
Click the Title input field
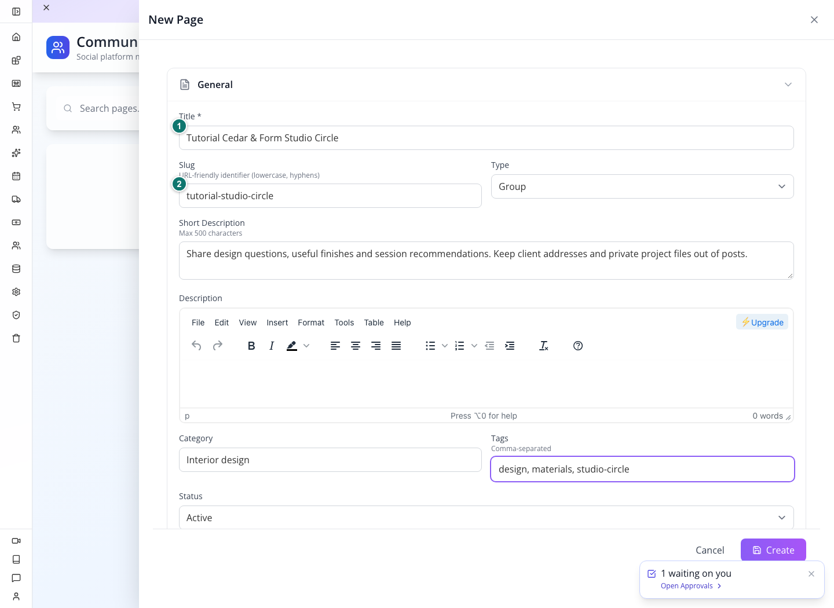487,138
